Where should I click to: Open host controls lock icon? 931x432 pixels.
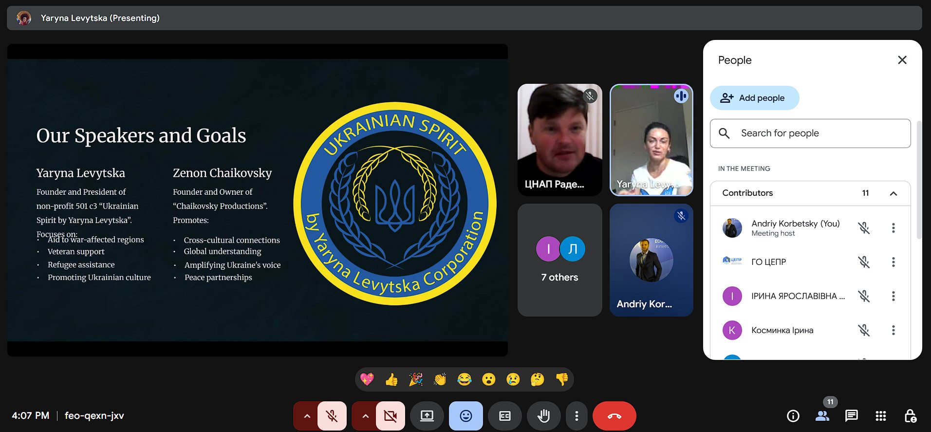[910, 415]
